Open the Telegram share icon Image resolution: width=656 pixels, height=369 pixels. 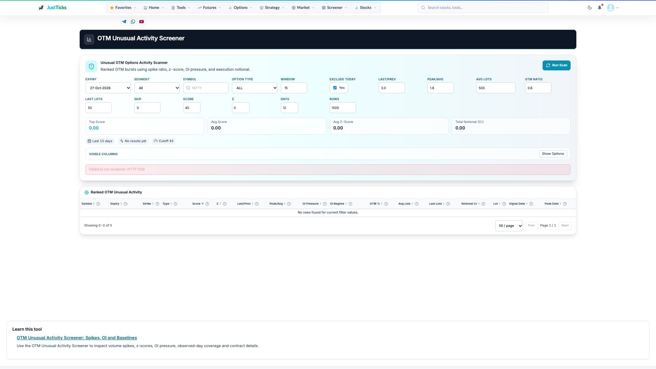point(124,22)
